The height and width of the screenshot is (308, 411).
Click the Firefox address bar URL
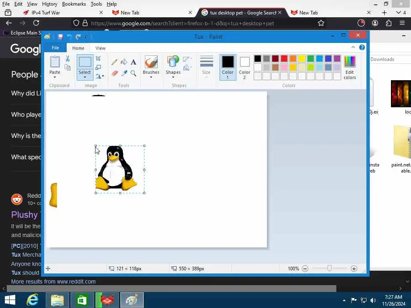click(183, 23)
